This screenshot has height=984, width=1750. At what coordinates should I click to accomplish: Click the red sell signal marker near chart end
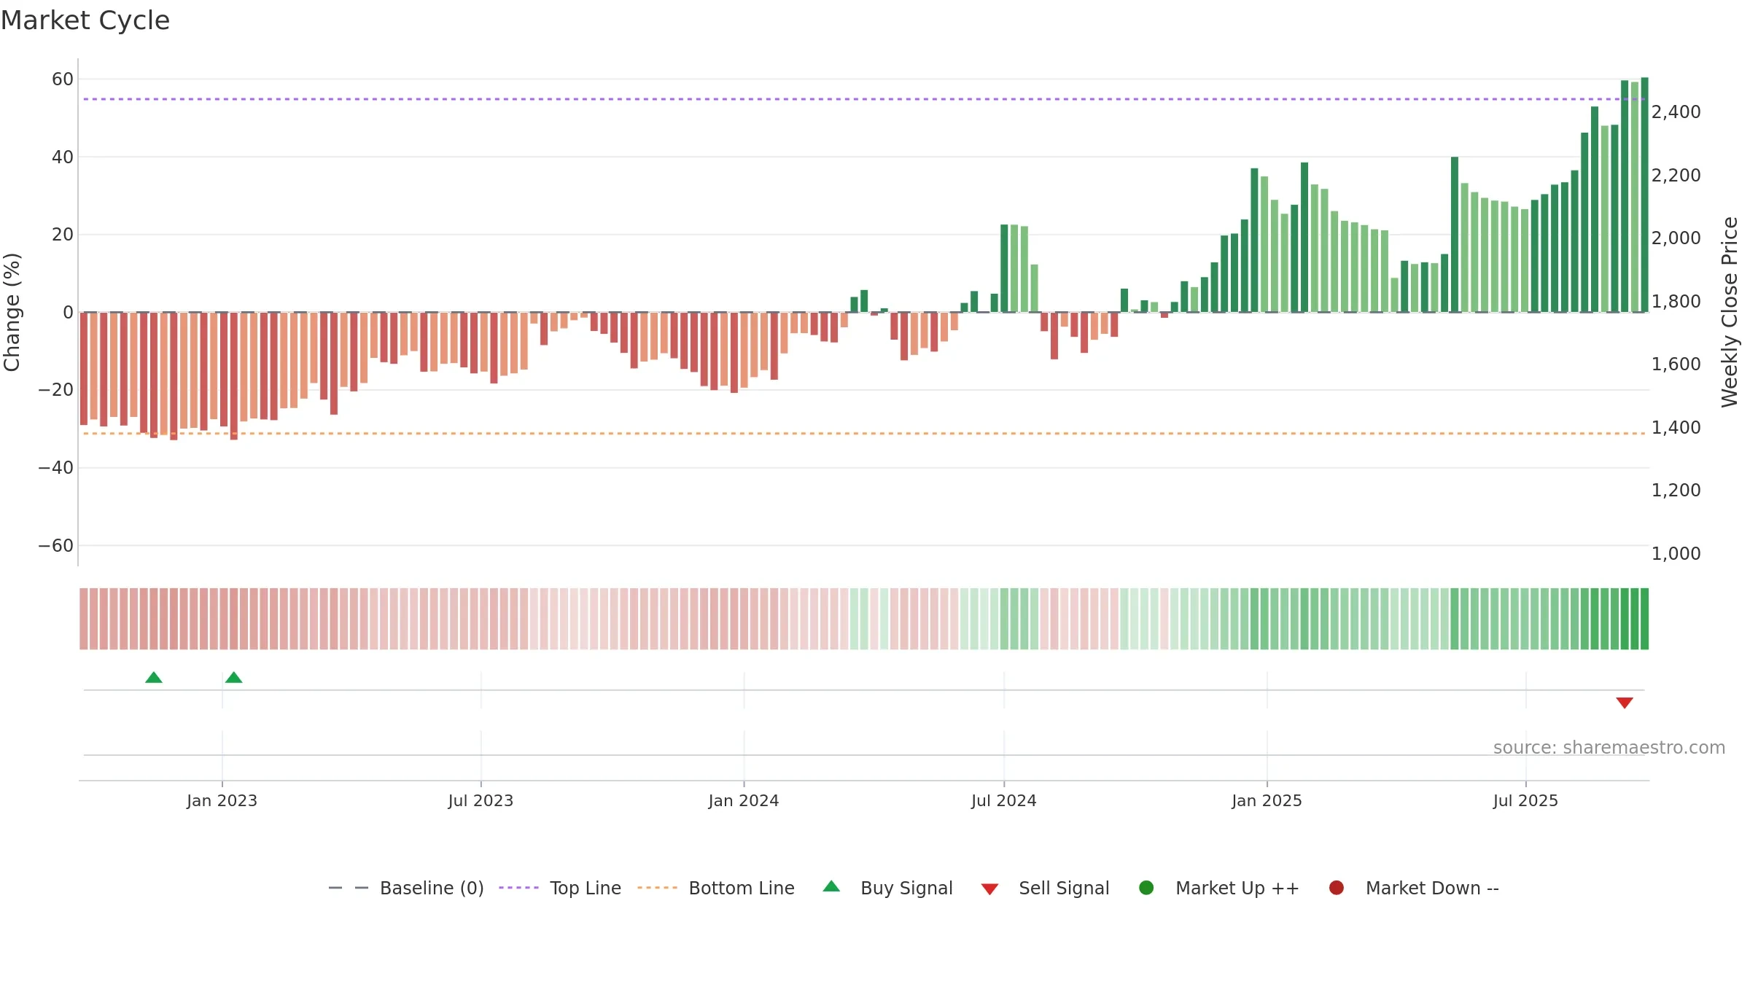[x=1625, y=703]
